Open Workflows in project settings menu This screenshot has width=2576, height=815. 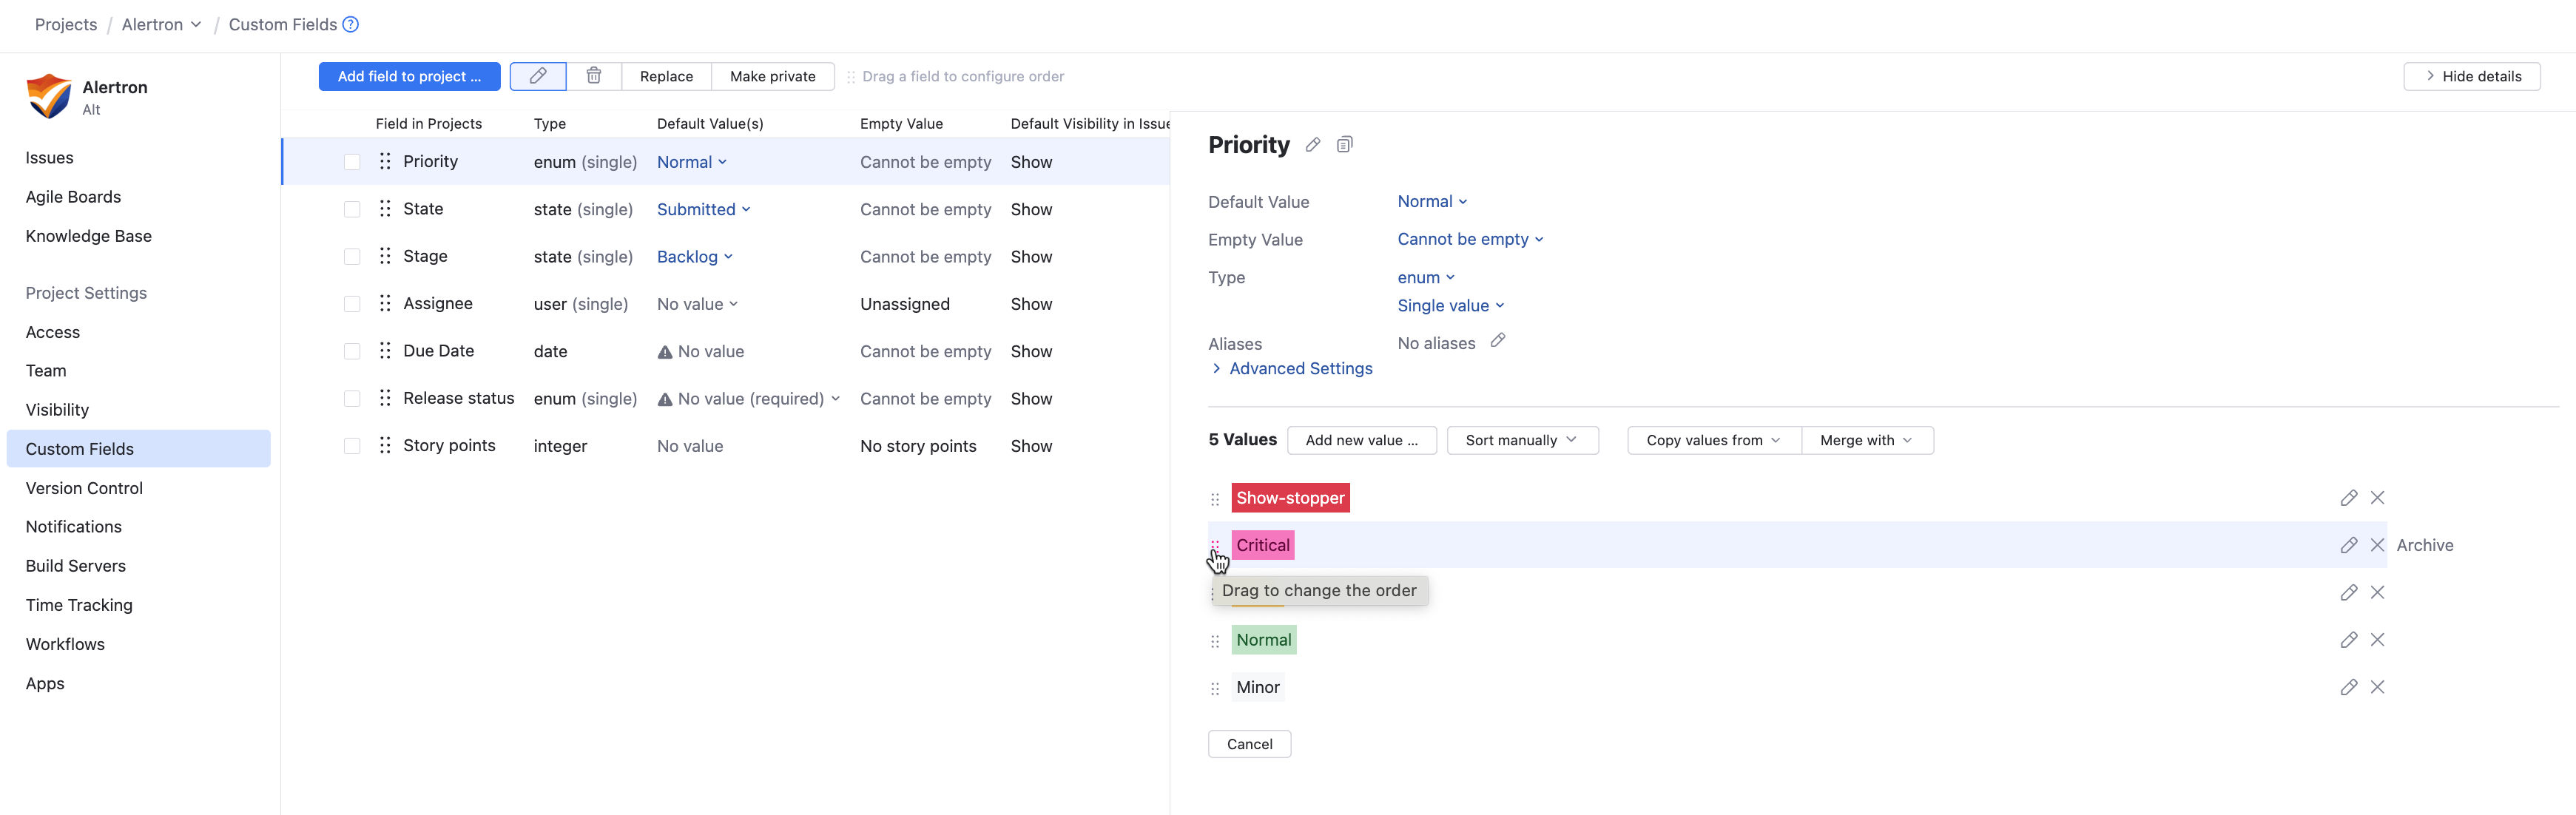click(x=65, y=644)
